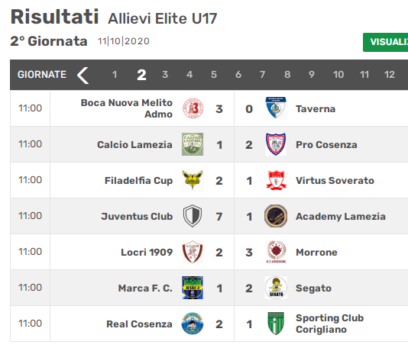Click the Real Cosenza team name

tap(140, 324)
